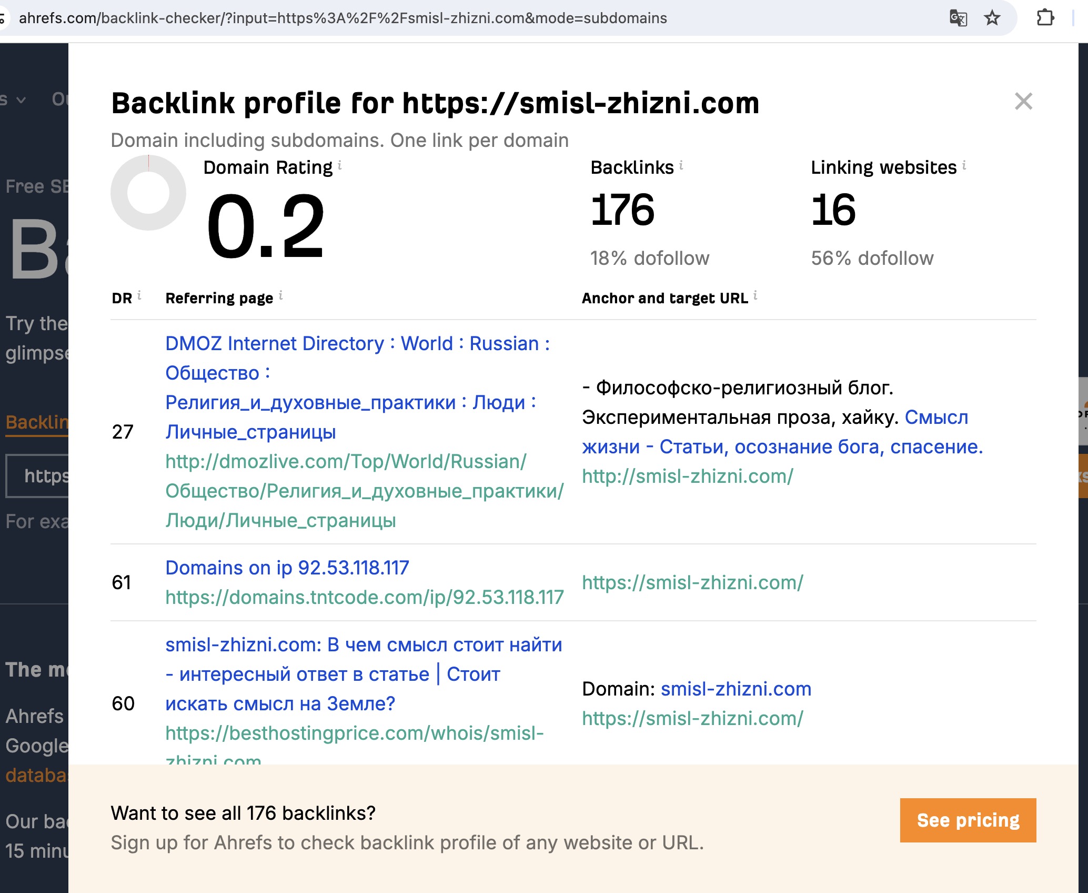Click the DR column info icon
The image size is (1088, 893).
coord(139,296)
